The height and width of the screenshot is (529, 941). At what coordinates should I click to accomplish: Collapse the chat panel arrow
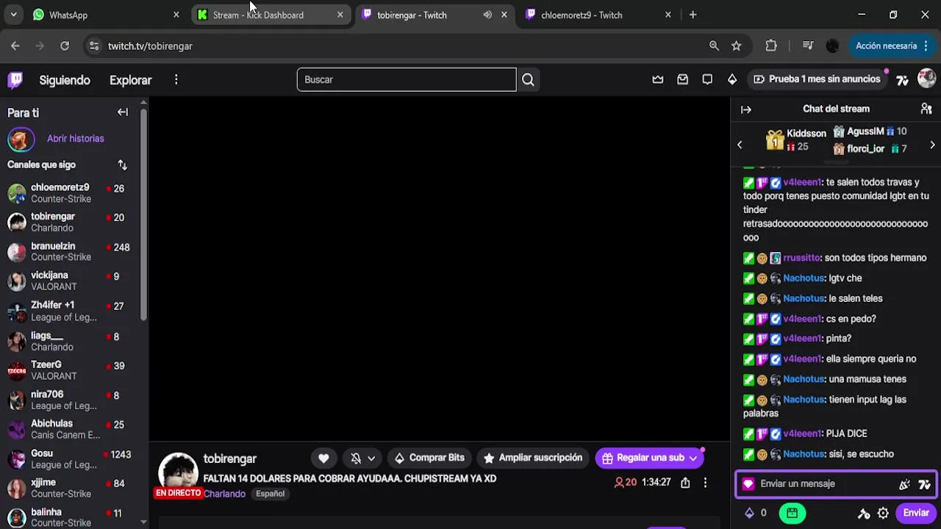point(746,109)
